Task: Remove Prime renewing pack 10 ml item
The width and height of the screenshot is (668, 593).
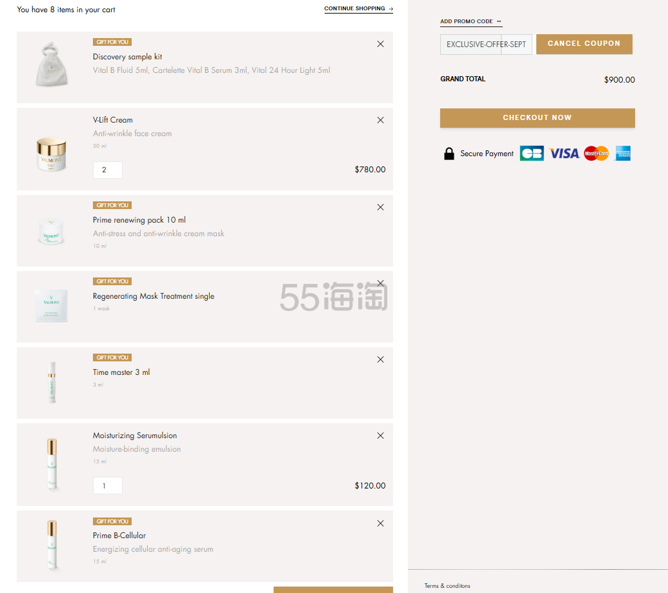Action: 380,207
